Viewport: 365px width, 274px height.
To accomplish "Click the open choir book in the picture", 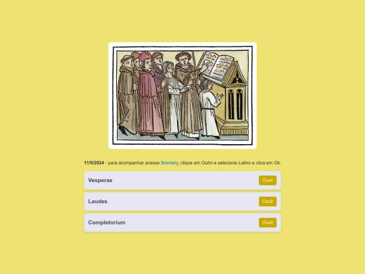I will tap(216, 66).
